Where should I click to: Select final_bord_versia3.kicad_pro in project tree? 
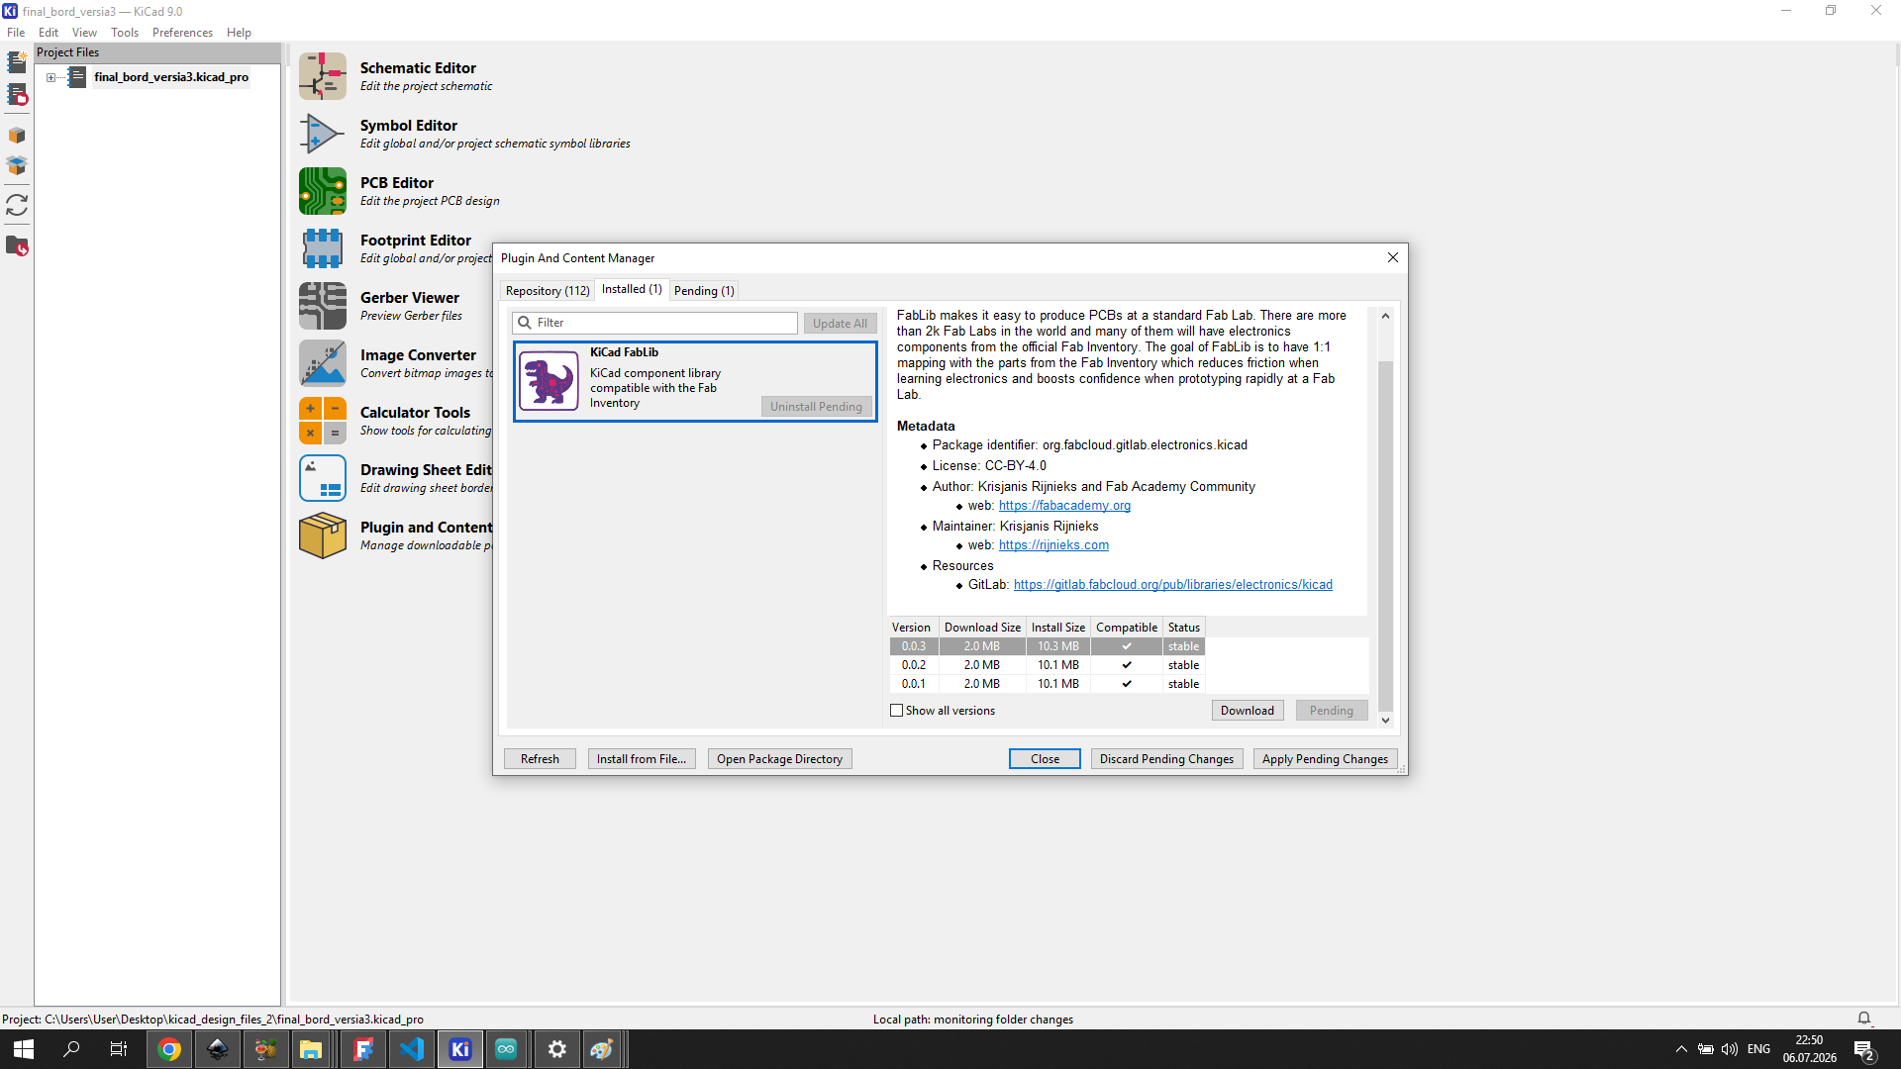(171, 77)
